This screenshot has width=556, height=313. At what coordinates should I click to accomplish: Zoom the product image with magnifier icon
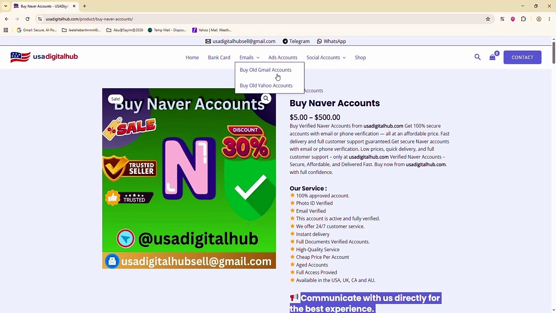pos(266,99)
